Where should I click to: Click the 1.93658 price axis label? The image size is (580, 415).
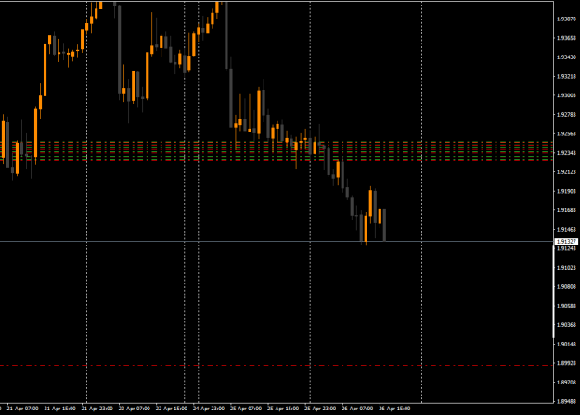[566, 38]
